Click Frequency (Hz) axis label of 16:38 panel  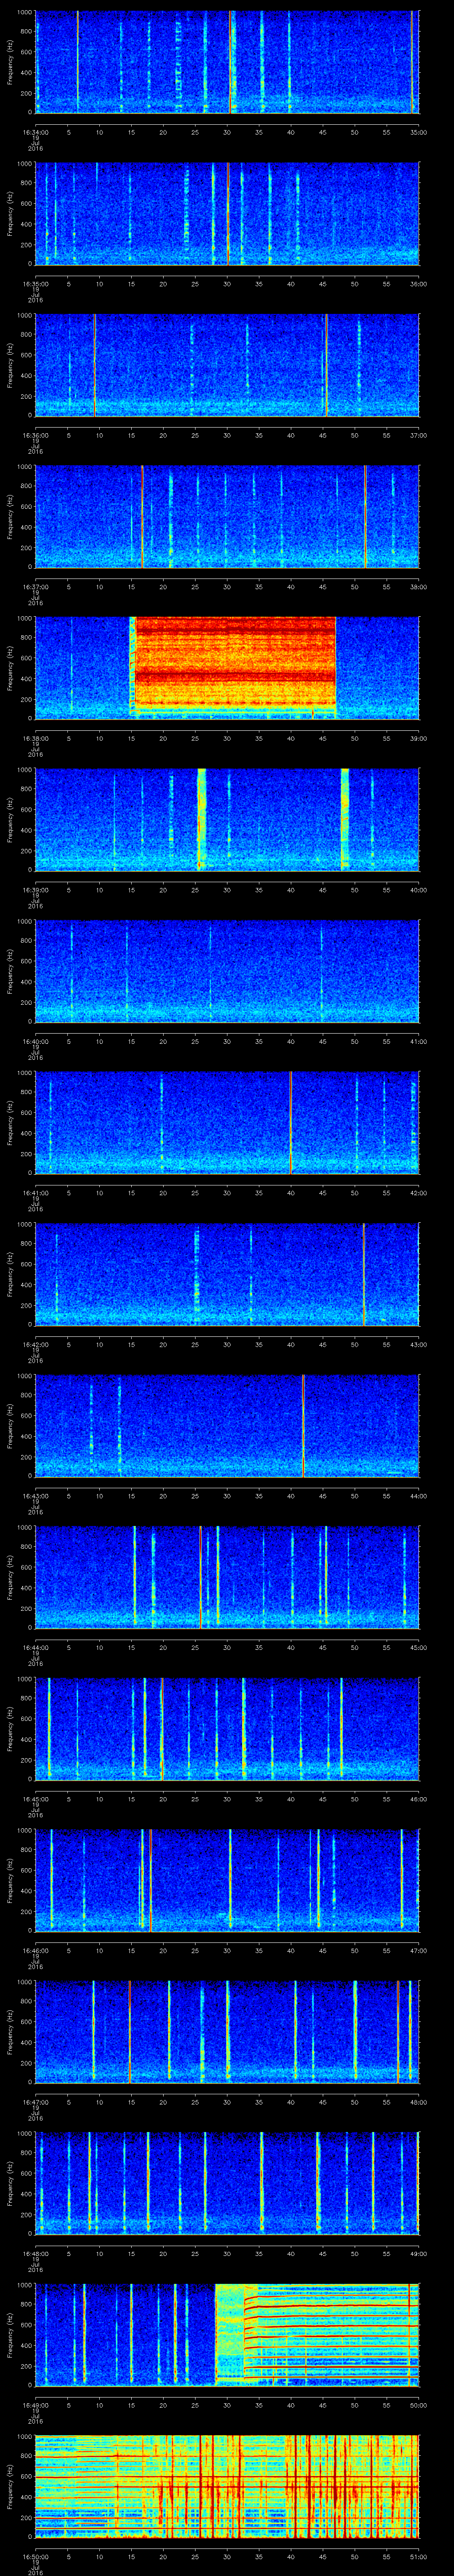pyautogui.click(x=11, y=668)
